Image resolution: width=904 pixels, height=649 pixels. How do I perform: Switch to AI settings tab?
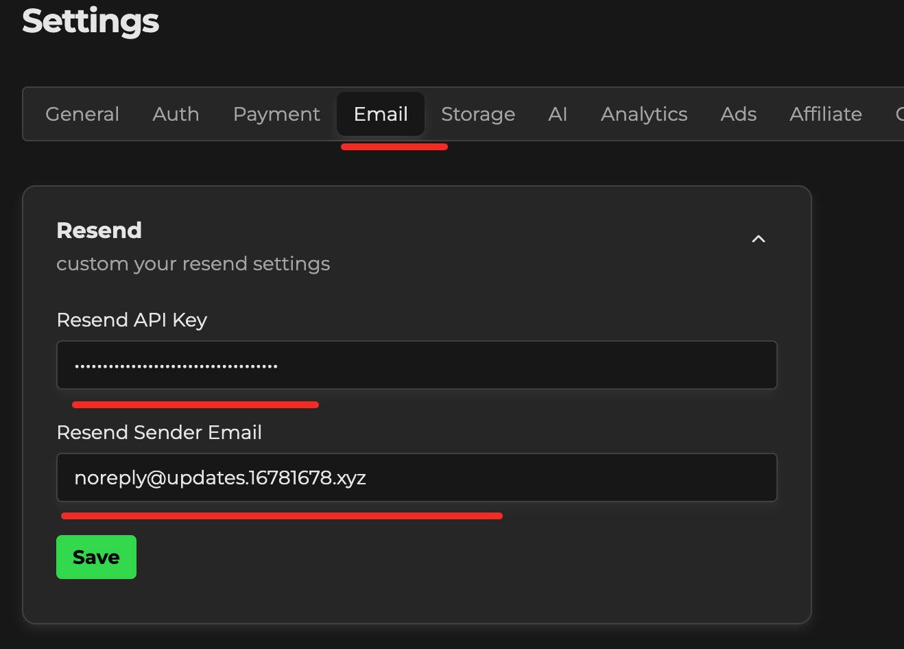(558, 114)
